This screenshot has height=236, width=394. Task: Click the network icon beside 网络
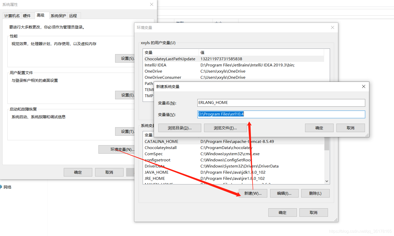[x=1, y=187]
